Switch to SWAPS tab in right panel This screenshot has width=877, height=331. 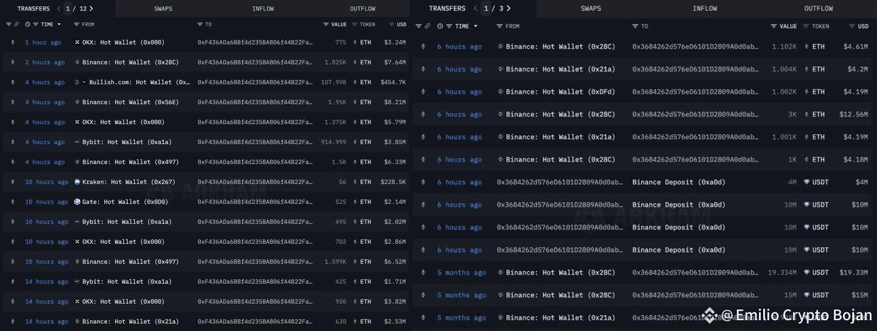(591, 8)
